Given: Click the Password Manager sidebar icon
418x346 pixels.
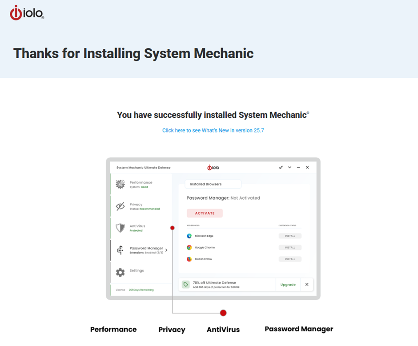Looking at the screenshot, I should pyautogui.click(x=120, y=250).
